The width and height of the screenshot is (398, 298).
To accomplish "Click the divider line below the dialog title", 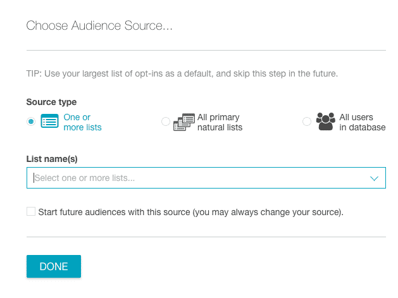I will coord(206,50).
